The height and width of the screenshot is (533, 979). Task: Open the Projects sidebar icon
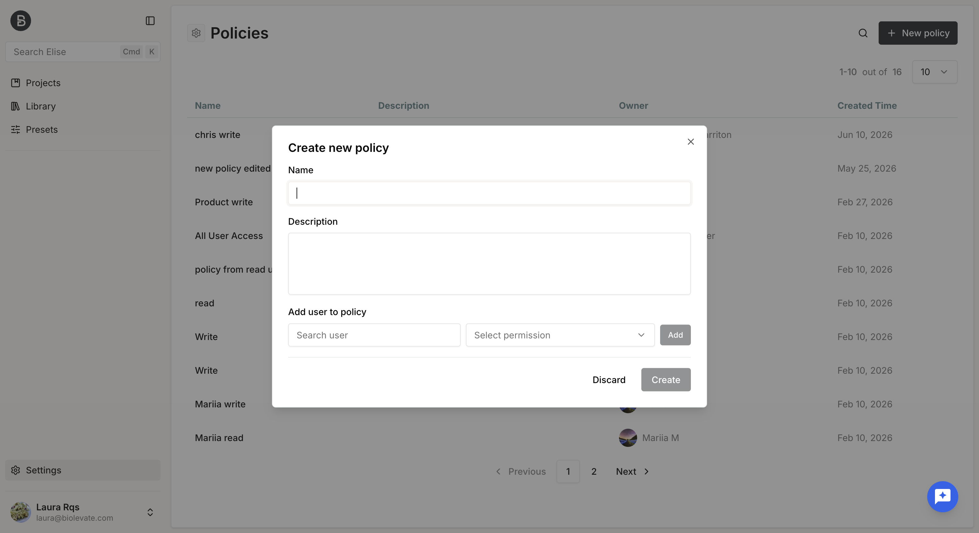16,83
